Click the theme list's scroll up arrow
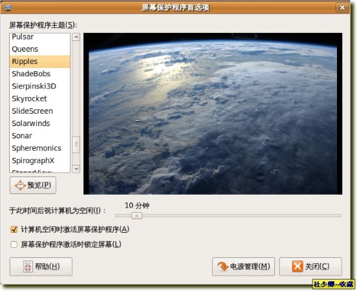357x291 pixels. pos(76,37)
